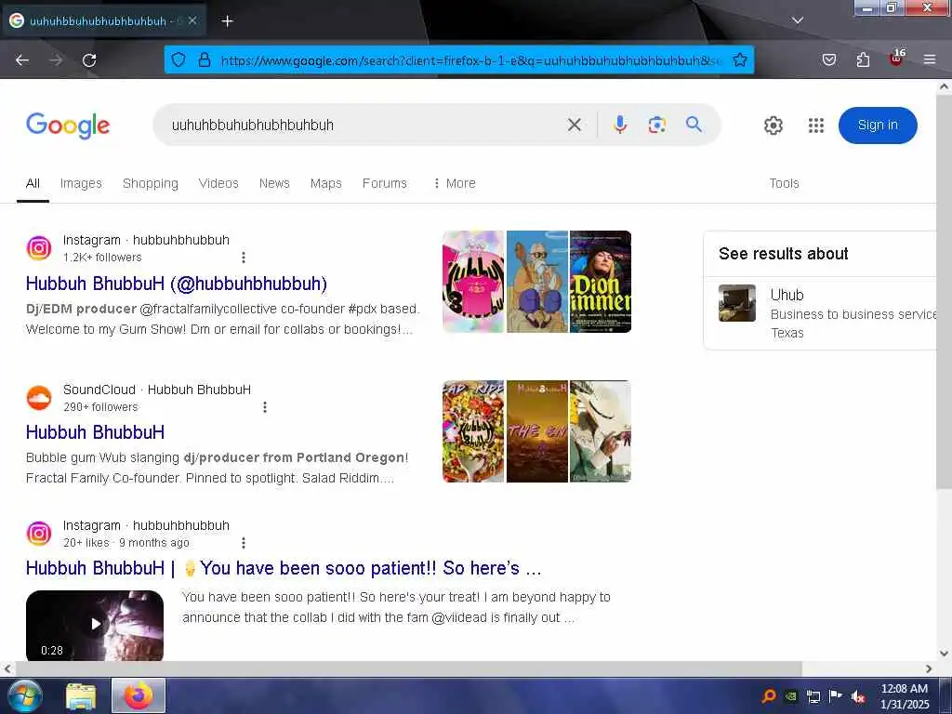
Task: Open the Google apps grid icon
Action: [x=816, y=126]
